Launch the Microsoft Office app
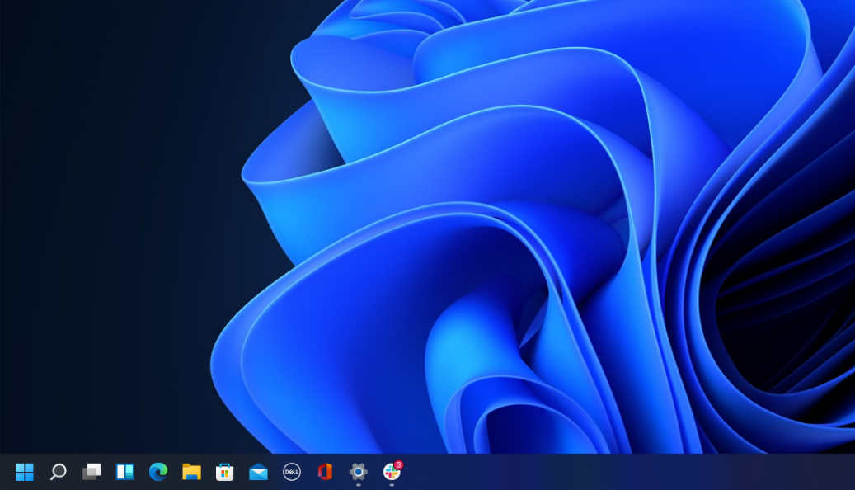This screenshot has width=855, height=490. click(325, 472)
